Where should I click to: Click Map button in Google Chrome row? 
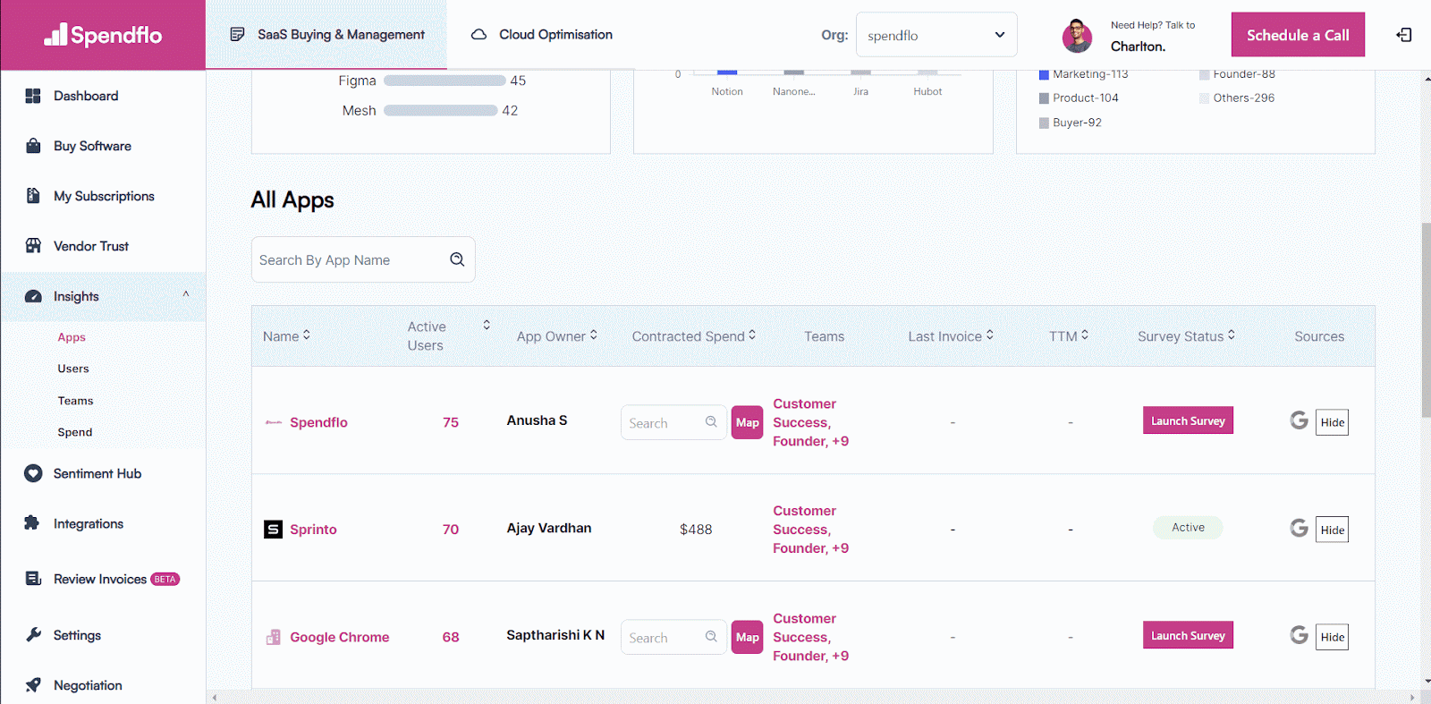747,637
